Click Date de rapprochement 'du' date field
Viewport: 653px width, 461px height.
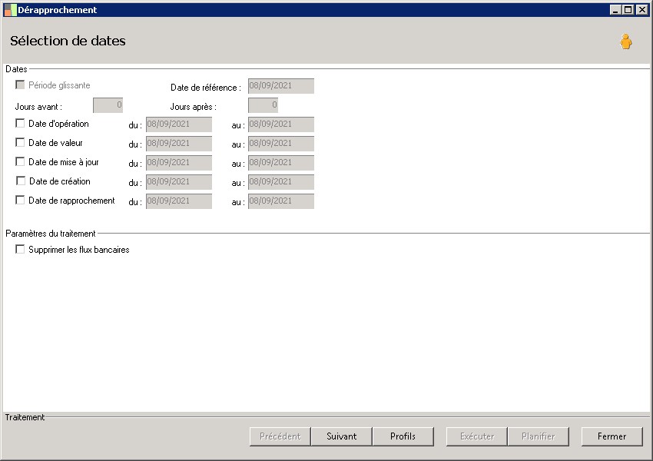[179, 201]
